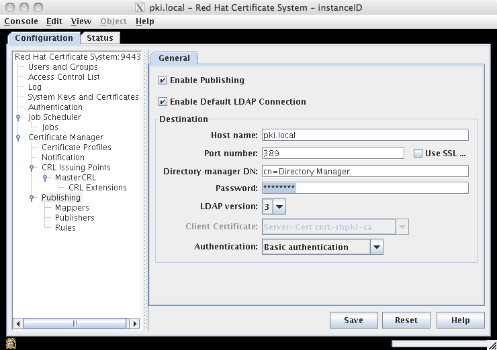Collapse the CRL Issuing Points node

(x=32, y=168)
